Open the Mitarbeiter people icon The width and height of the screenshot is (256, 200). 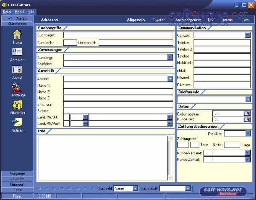click(17, 105)
